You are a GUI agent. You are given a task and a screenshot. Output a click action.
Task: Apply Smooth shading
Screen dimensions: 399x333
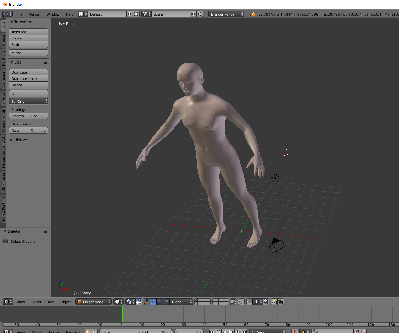(18, 116)
